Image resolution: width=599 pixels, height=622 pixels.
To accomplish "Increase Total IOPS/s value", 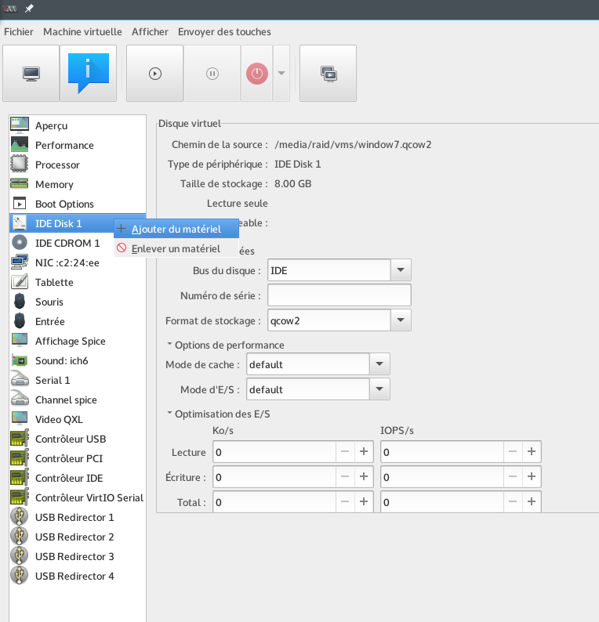I will pos(532,501).
